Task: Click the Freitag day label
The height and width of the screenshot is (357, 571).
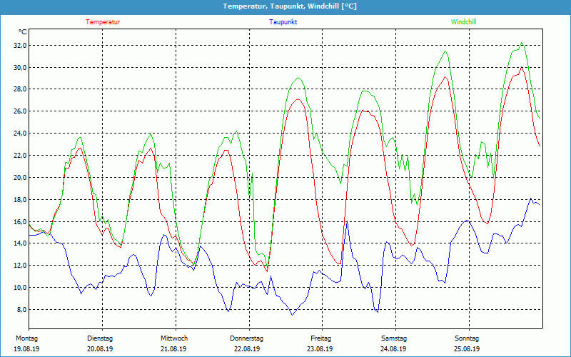Action: coord(320,338)
